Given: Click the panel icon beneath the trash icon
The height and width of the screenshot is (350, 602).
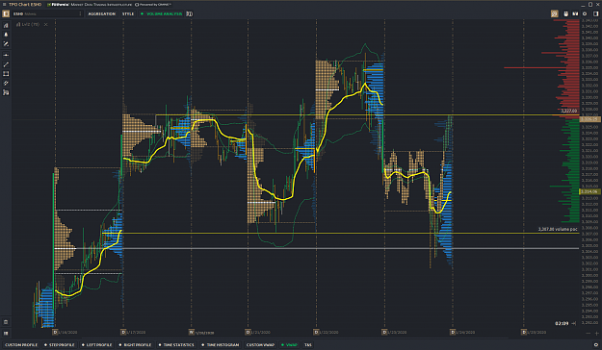Looking at the screenshot, I should (6, 333).
